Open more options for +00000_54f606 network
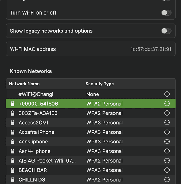Viewport: 181px width, 184px height. 167,103
